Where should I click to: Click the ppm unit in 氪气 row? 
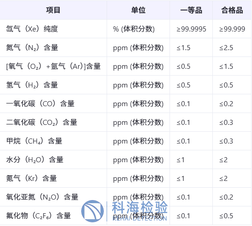[138, 179]
